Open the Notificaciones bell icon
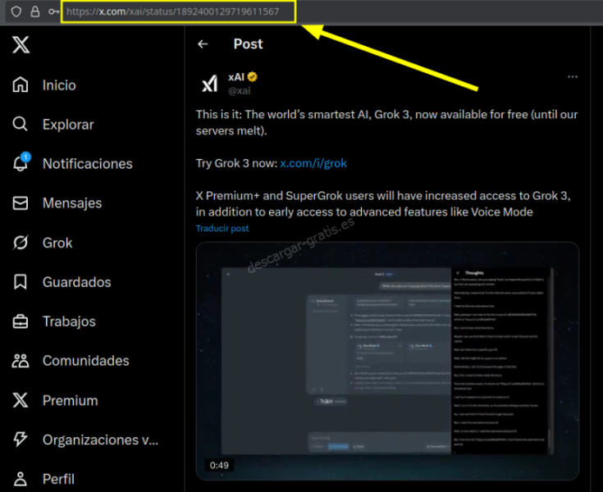 tap(21, 164)
